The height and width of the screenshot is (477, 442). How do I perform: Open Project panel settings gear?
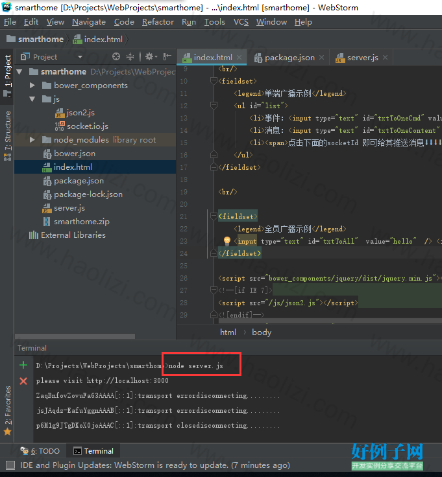[151, 56]
